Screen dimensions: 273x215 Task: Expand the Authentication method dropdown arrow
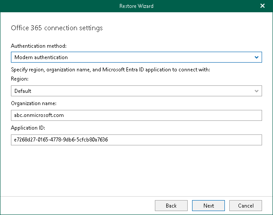click(x=256, y=57)
